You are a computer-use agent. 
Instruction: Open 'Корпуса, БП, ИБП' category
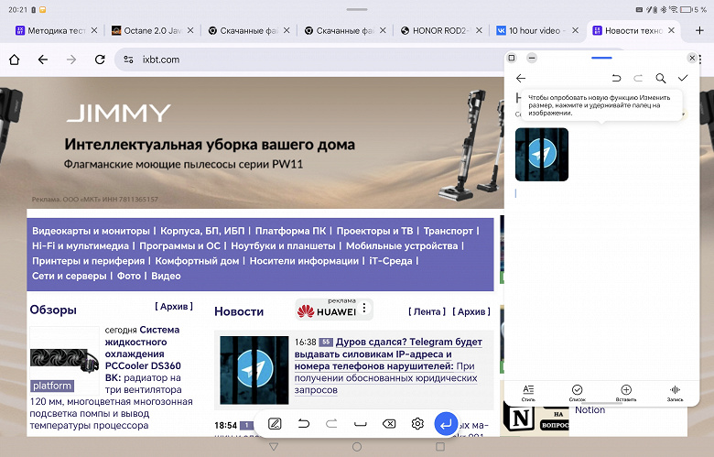click(x=202, y=231)
